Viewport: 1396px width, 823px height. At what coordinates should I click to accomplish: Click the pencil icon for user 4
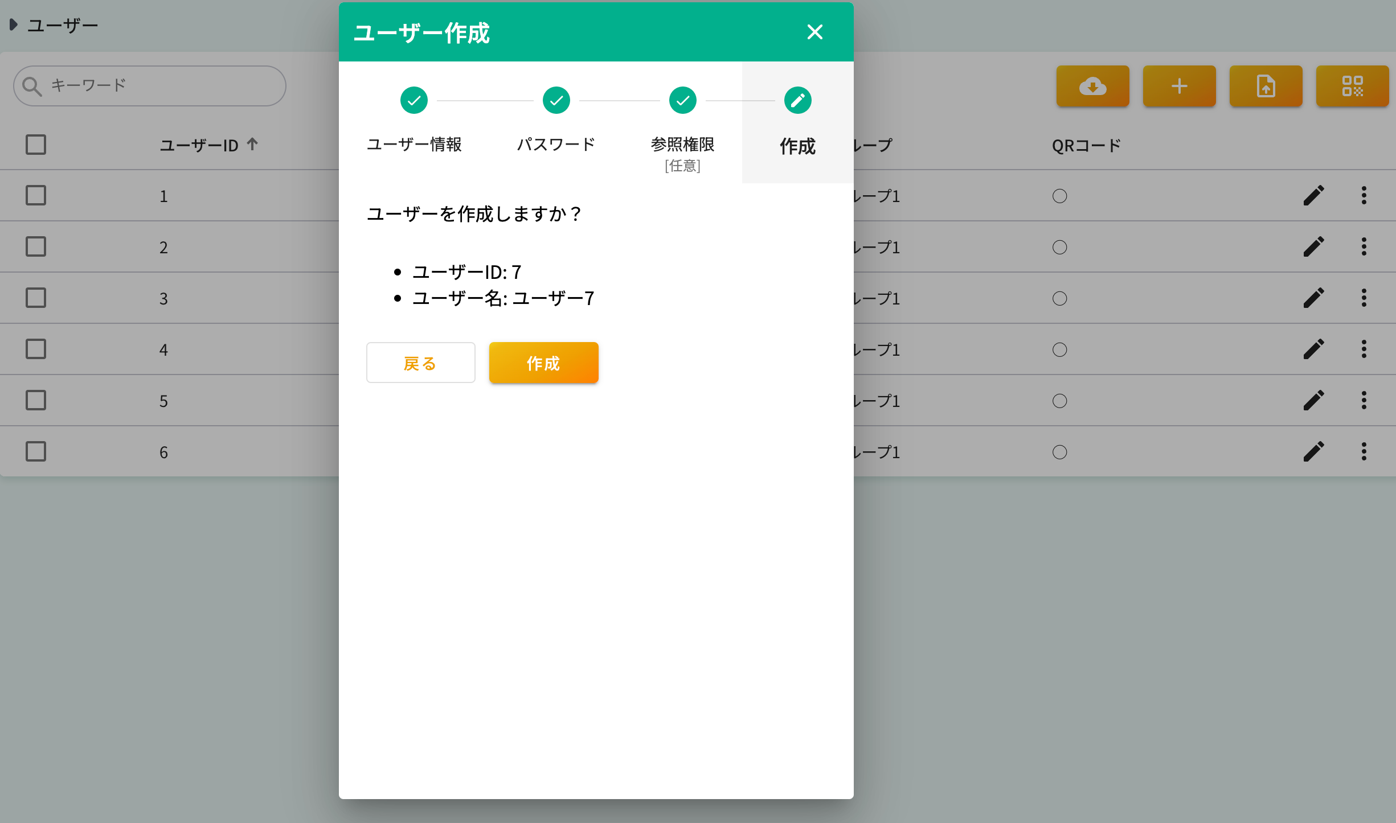[1314, 349]
